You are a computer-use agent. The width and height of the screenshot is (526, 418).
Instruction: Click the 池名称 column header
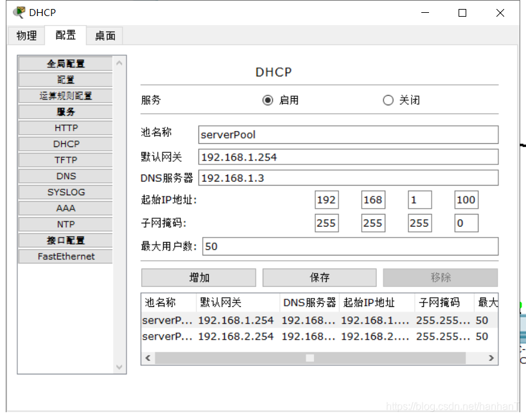pyautogui.click(x=169, y=302)
